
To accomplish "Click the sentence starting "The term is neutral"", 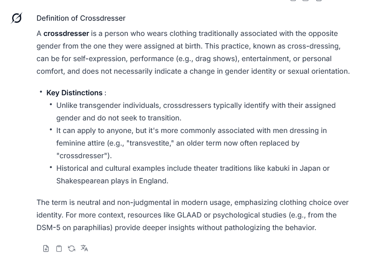I will coord(135,202).
